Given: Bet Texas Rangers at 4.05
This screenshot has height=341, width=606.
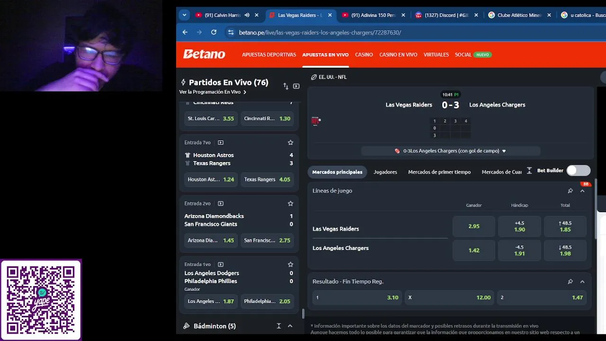Looking at the screenshot, I should click(x=267, y=179).
